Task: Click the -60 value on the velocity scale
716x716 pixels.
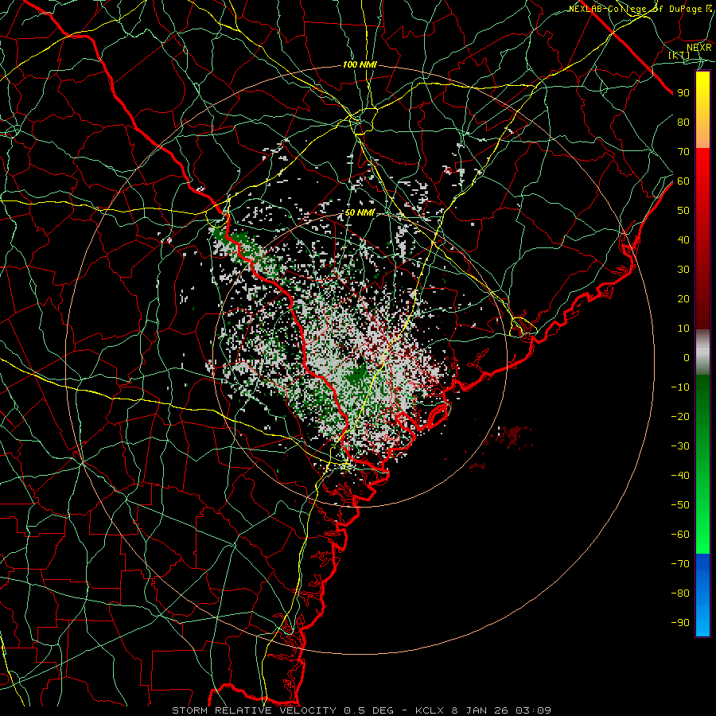Action: pyautogui.click(x=680, y=535)
